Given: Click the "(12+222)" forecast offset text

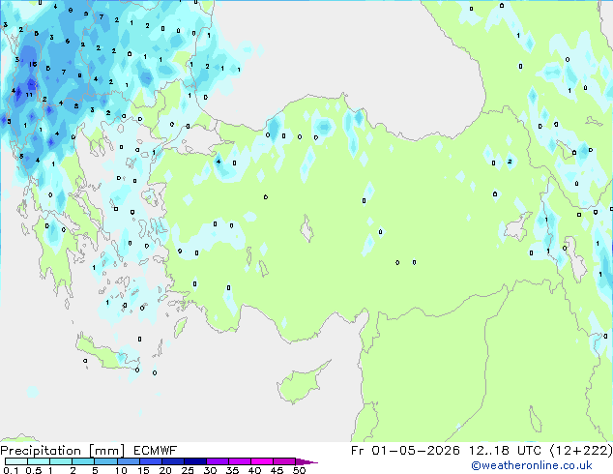Looking at the screenshot, I should (581, 451).
